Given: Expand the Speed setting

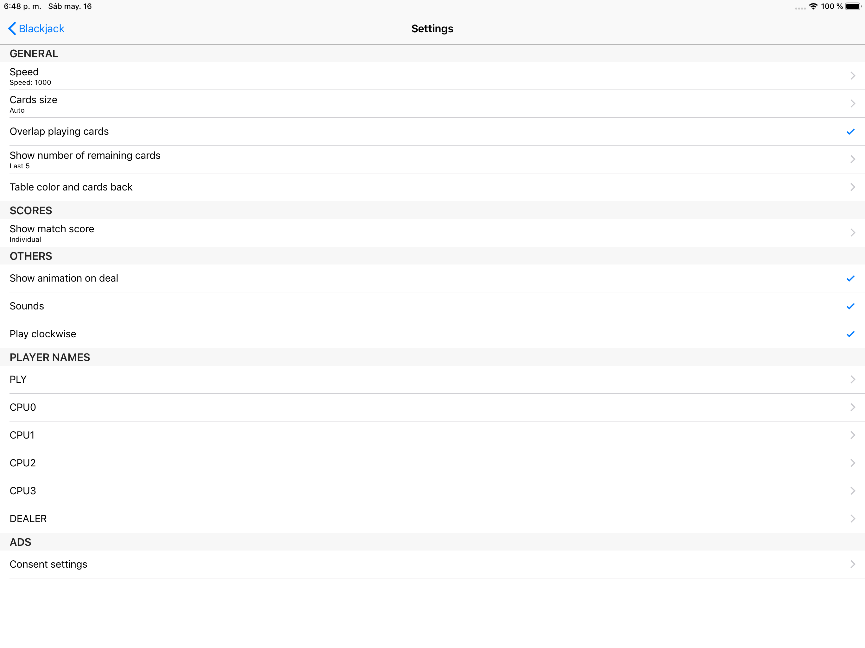Looking at the screenshot, I should (24, 76).
